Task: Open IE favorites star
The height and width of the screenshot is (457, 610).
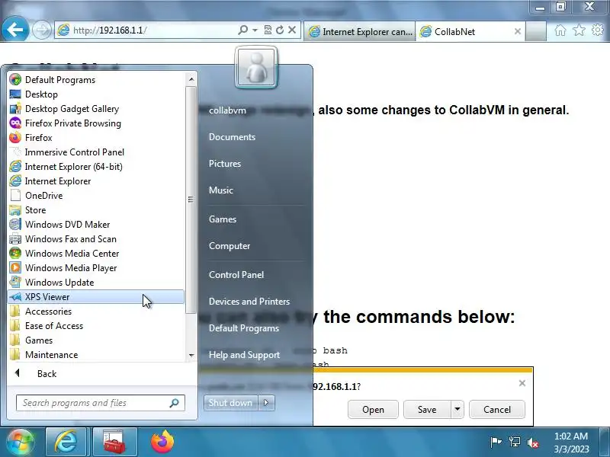Action: (579, 30)
